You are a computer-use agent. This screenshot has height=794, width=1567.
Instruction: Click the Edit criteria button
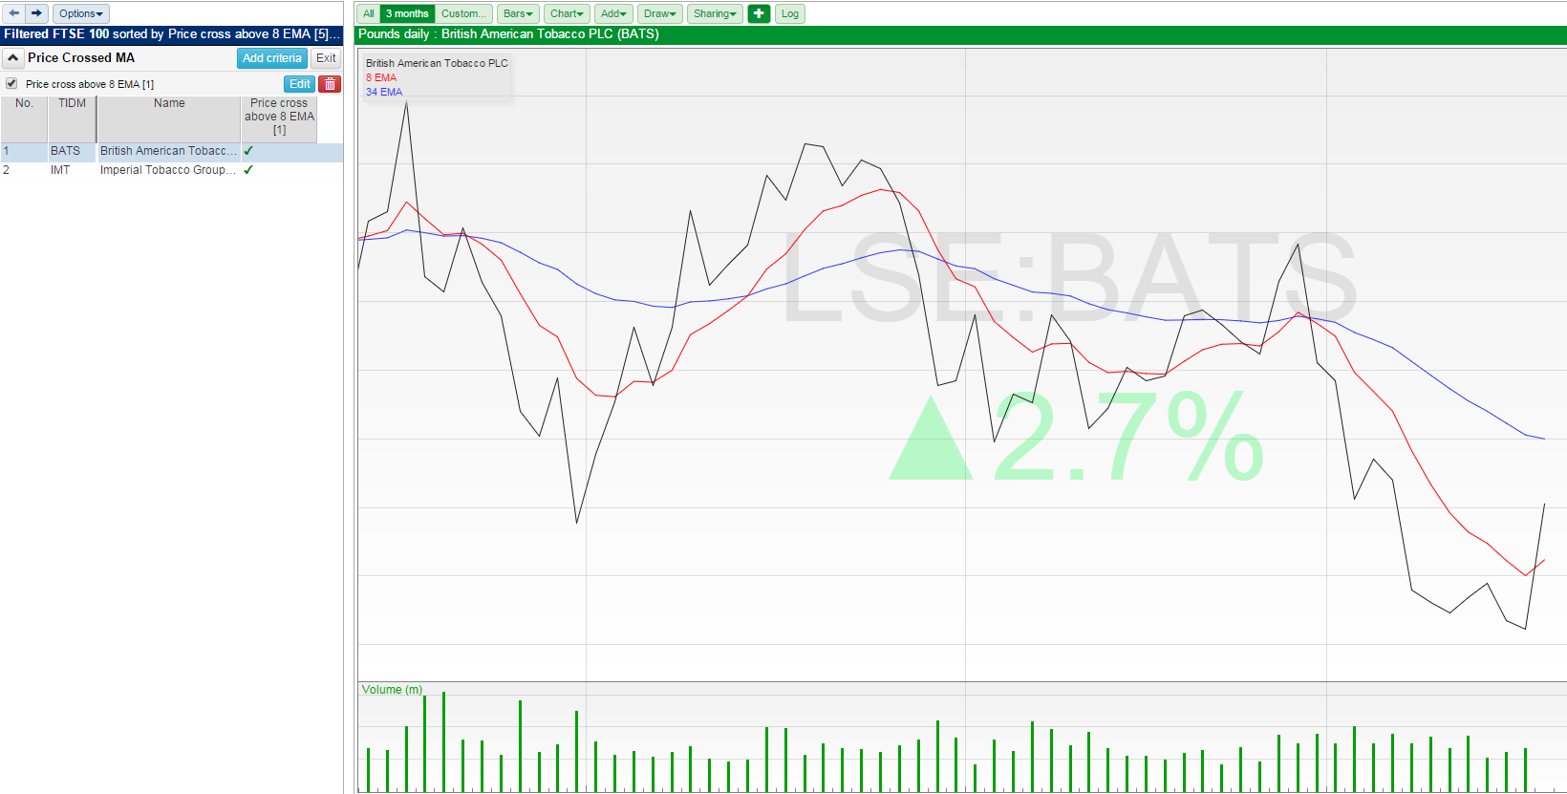(299, 84)
